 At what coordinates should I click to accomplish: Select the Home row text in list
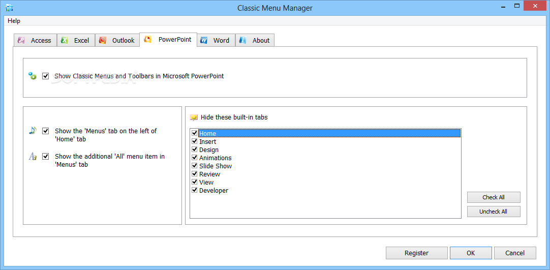pyautogui.click(x=208, y=134)
